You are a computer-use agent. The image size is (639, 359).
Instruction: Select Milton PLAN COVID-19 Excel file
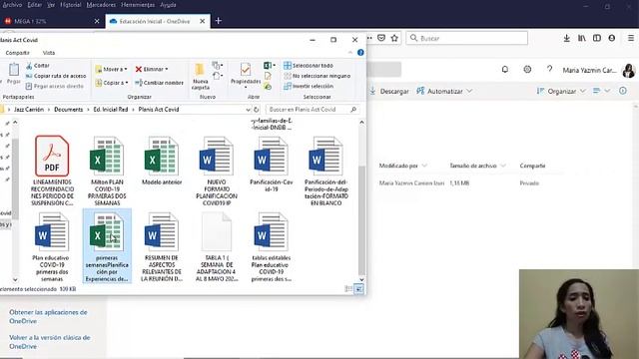pos(107,171)
